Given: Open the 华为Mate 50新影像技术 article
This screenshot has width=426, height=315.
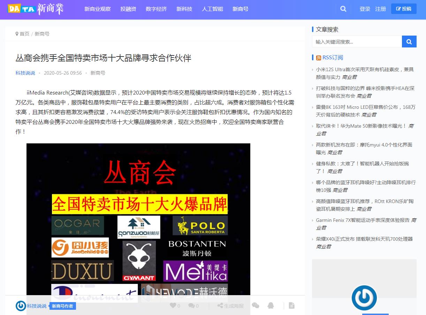Looking at the screenshot, I should click(362, 126).
